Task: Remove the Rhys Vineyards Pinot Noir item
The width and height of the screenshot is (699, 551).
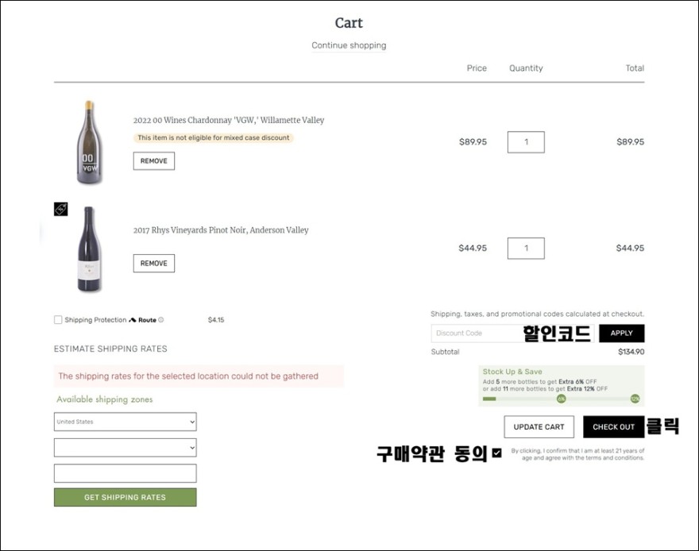Action: tap(154, 264)
